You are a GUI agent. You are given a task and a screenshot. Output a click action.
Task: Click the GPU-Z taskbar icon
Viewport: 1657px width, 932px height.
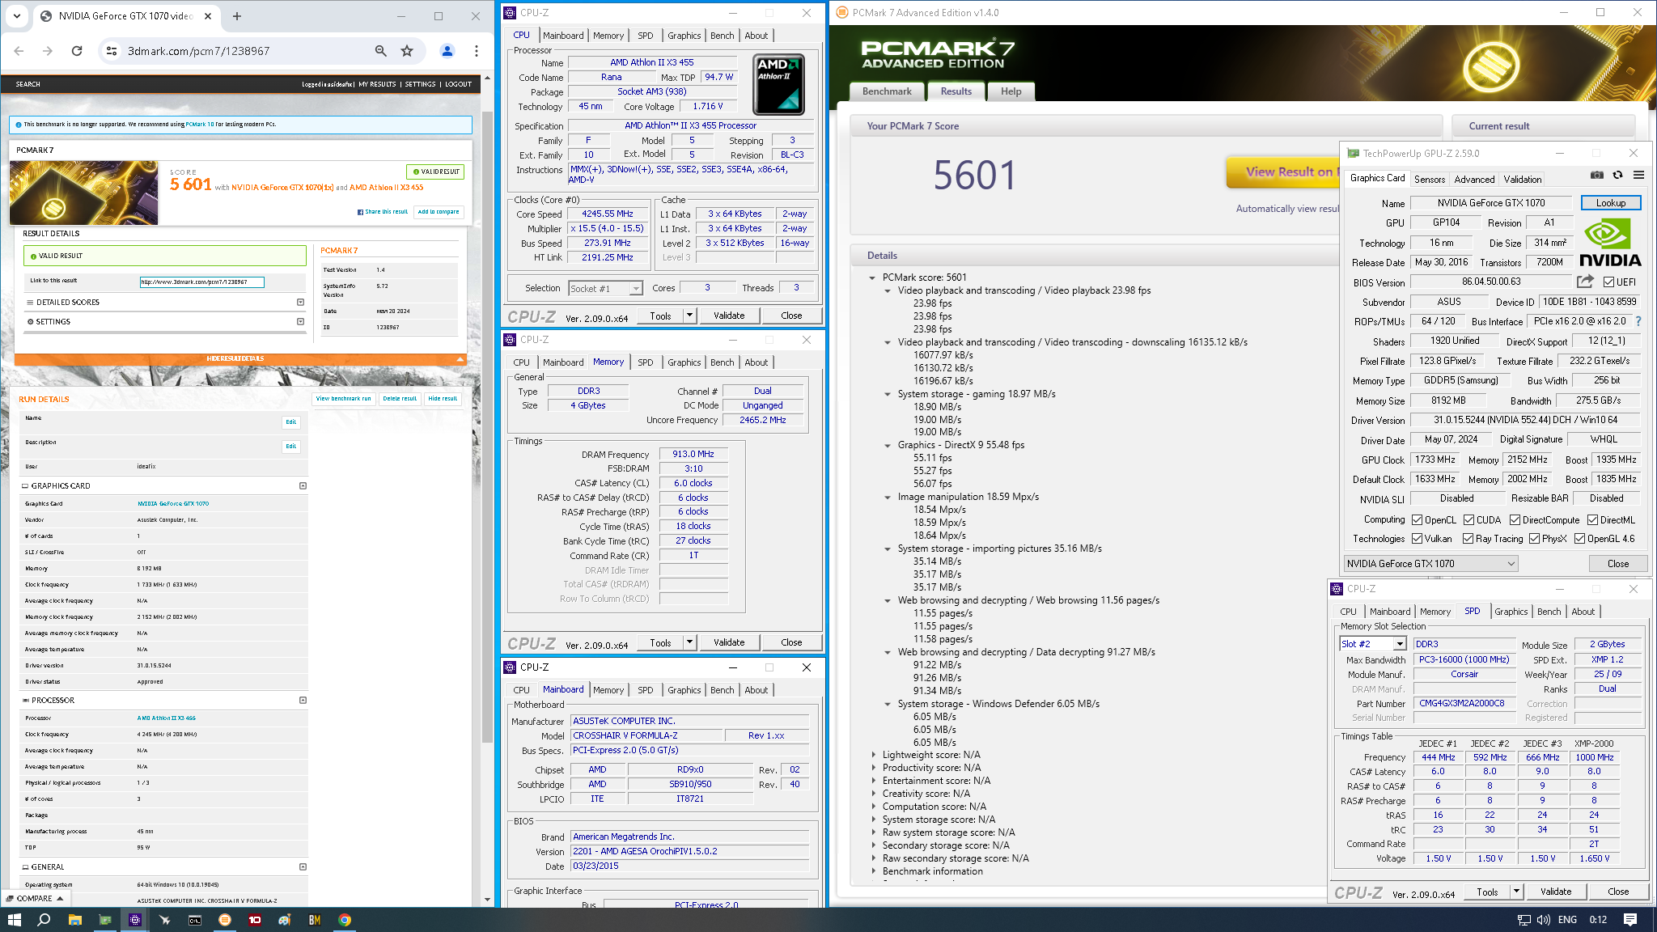click(105, 920)
